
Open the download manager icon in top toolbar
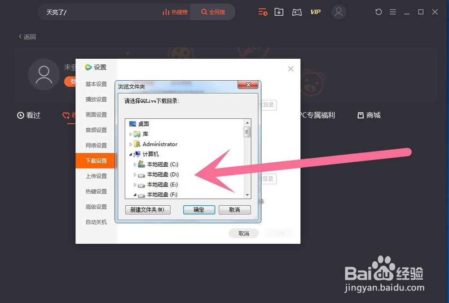[279, 12]
